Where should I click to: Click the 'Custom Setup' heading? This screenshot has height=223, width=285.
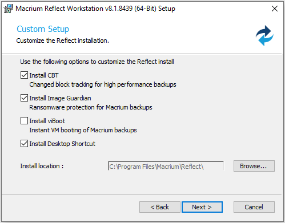pos(43,29)
